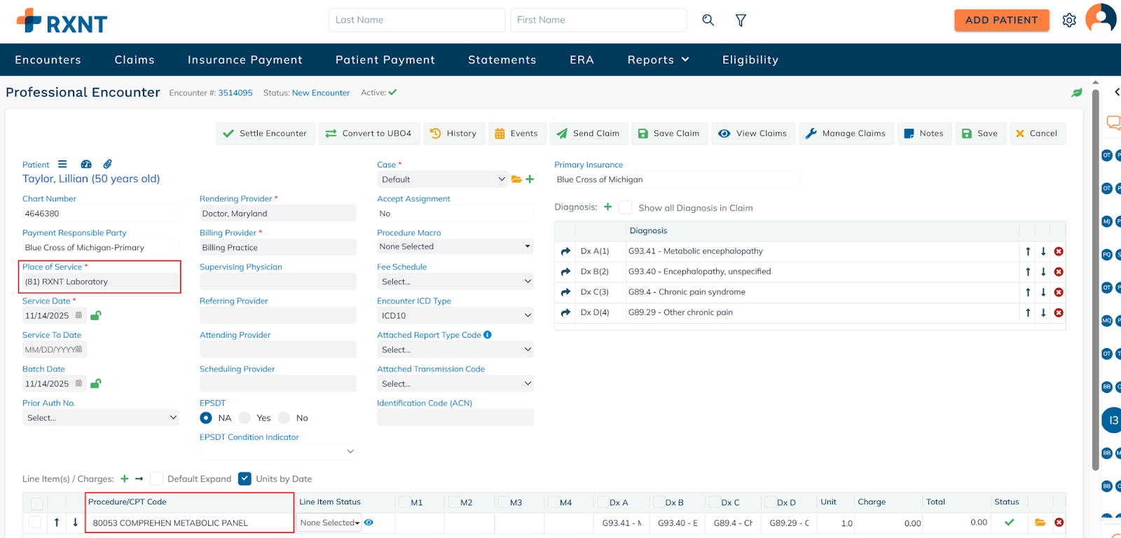
Task: Select the EPSDT Yes radio button
Action: pyautogui.click(x=245, y=418)
